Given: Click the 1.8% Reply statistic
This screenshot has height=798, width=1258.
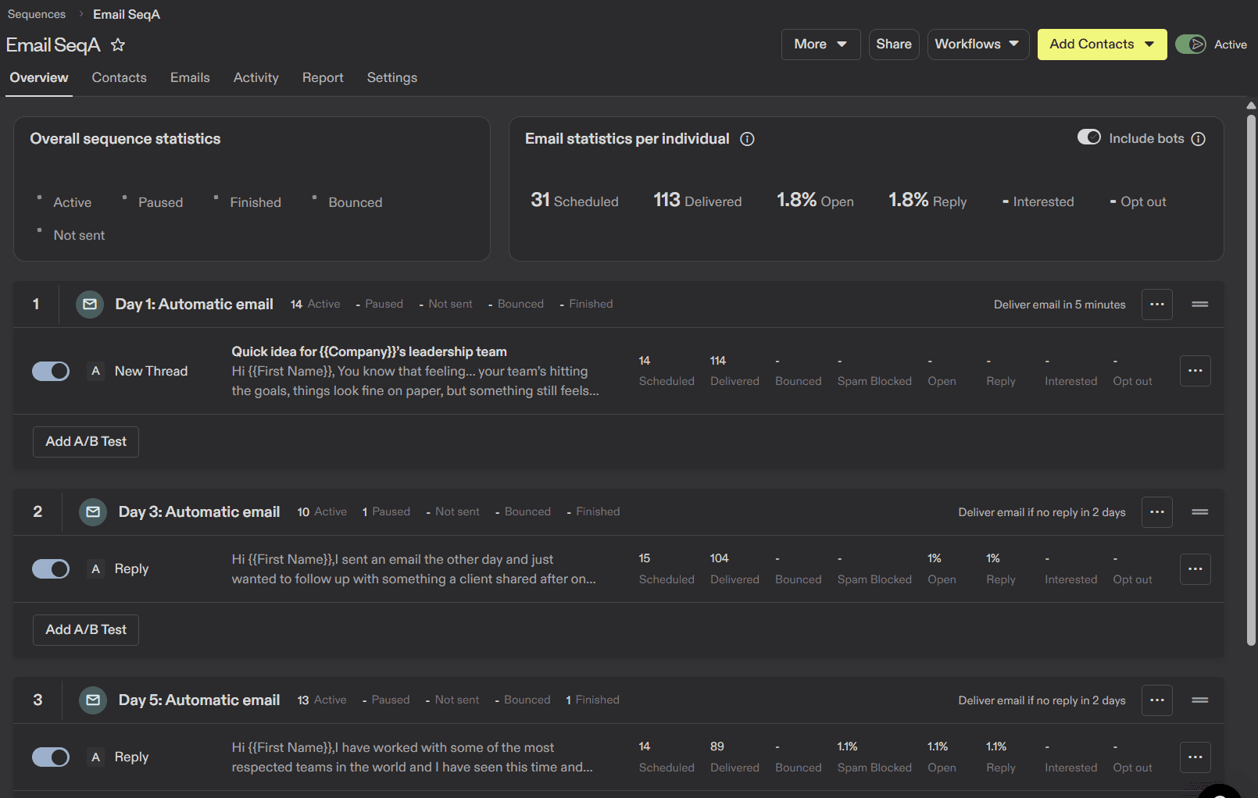Looking at the screenshot, I should (927, 201).
